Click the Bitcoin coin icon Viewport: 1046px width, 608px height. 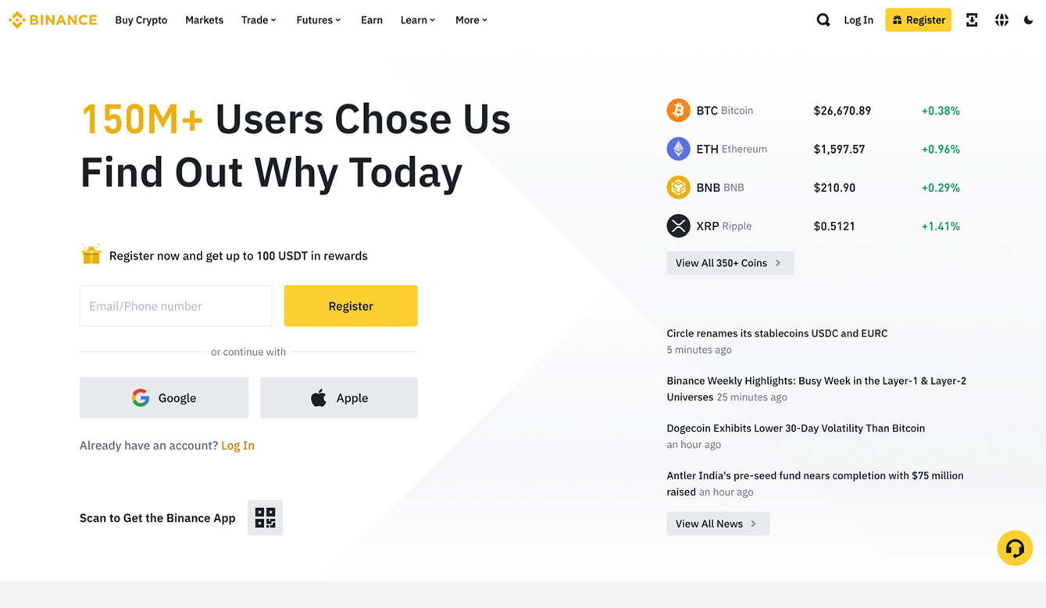pyautogui.click(x=678, y=110)
